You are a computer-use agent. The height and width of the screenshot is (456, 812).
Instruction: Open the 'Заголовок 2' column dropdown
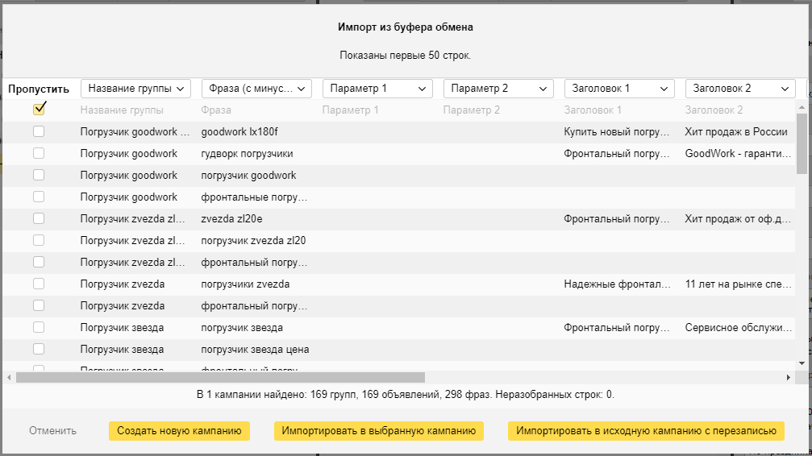[x=740, y=88]
